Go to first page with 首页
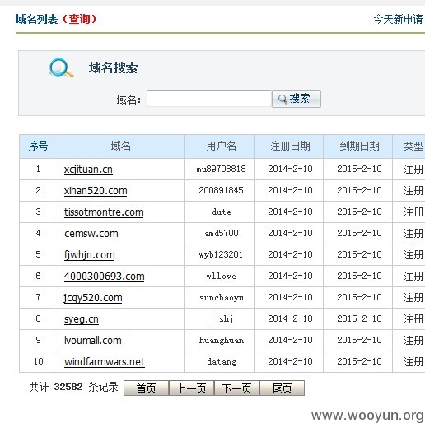This screenshot has width=425, height=423. pyautogui.click(x=146, y=388)
